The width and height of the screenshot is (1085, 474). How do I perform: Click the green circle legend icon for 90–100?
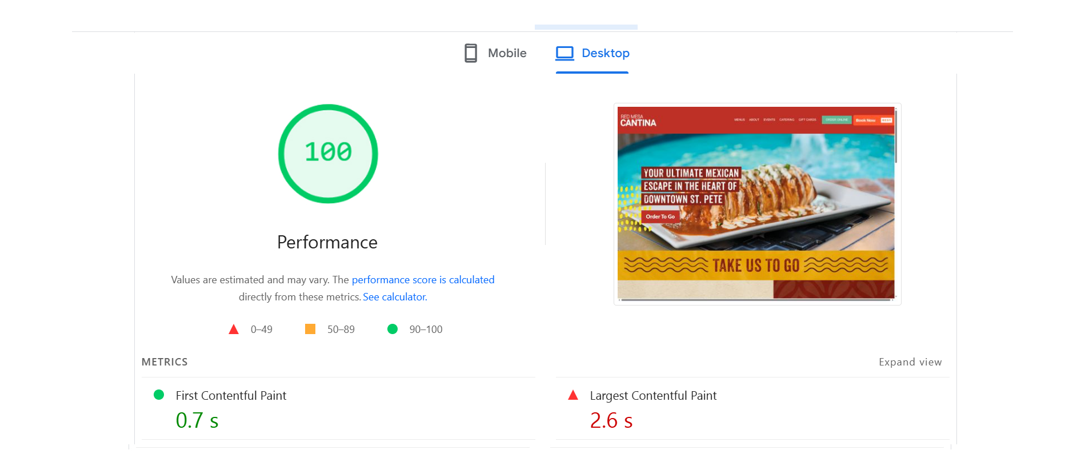[x=393, y=329]
